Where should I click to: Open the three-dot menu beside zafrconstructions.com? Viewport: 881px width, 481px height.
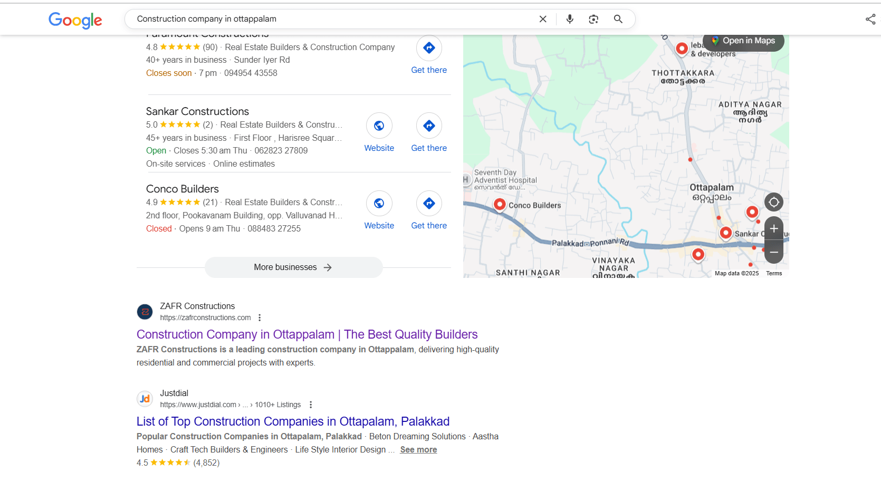pos(260,318)
